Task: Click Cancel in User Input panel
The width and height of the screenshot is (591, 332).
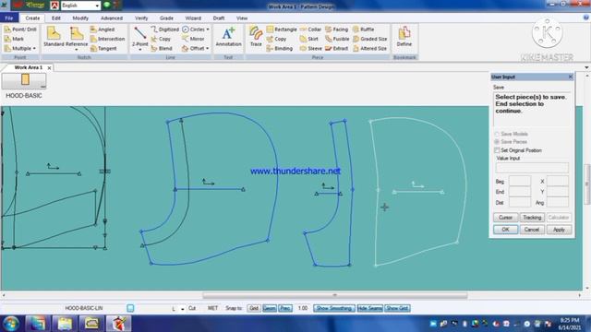Action: coord(532,230)
